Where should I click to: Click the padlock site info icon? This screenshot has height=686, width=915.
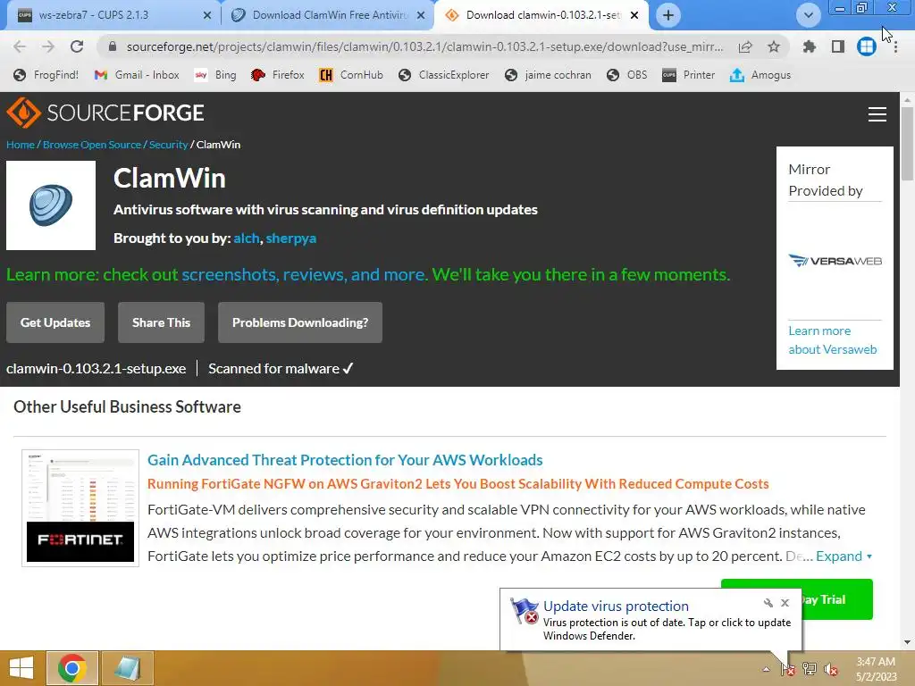point(113,46)
